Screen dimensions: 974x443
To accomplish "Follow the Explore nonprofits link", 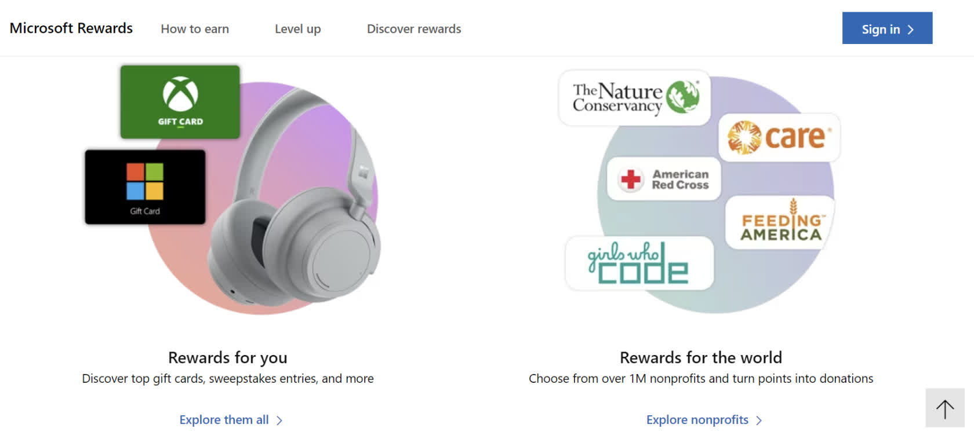I will point(697,420).
